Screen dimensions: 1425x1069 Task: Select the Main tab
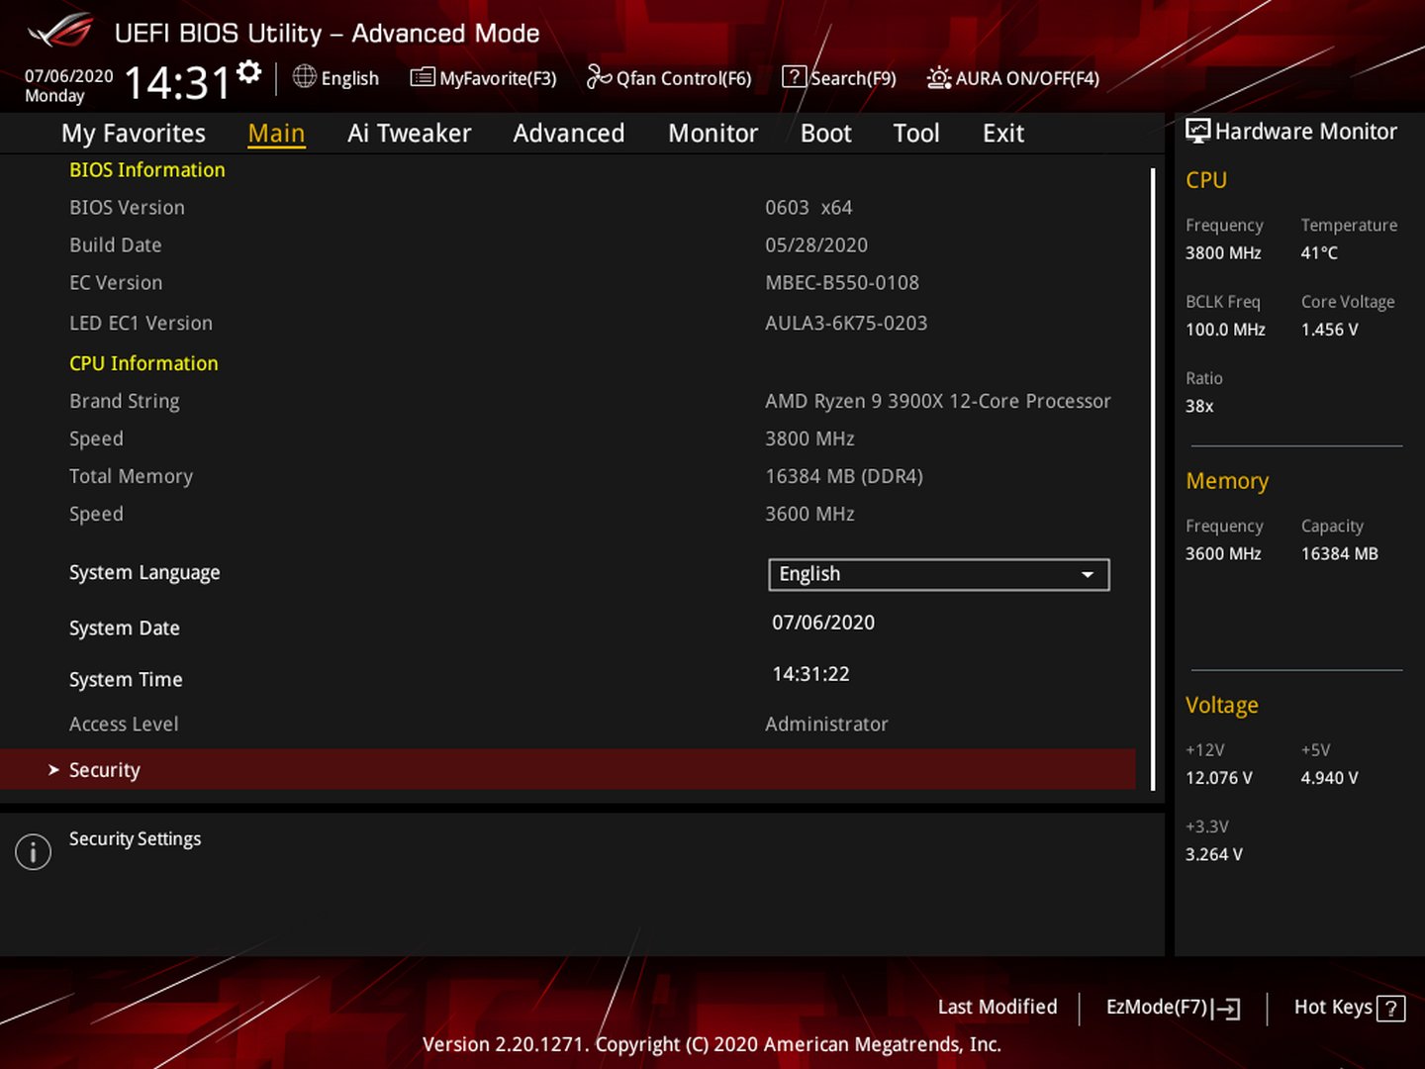coord(276,134)
